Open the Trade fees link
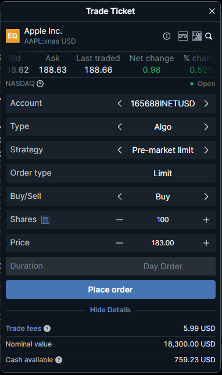 tap(23, 328)
